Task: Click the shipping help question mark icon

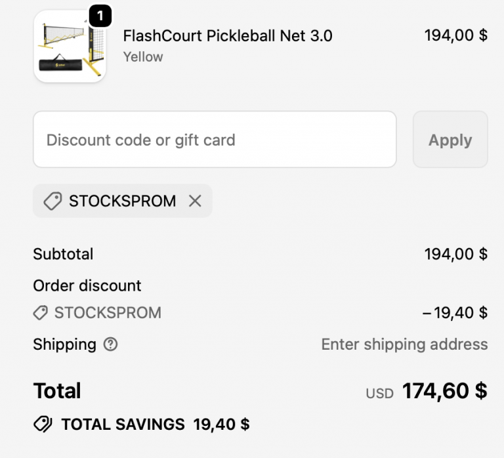Action: (111, 344)
